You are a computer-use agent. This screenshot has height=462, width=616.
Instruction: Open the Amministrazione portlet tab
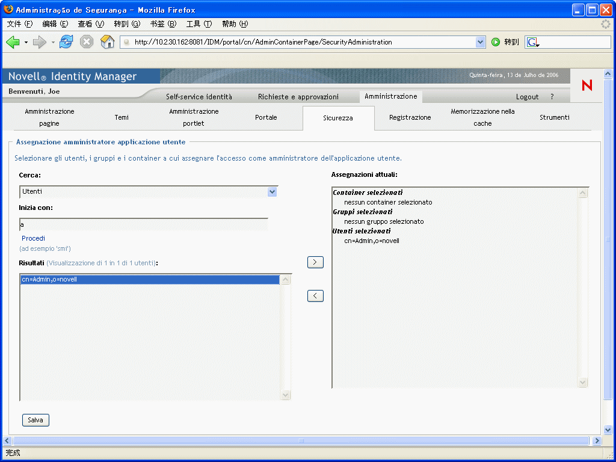tap(194, 117)
